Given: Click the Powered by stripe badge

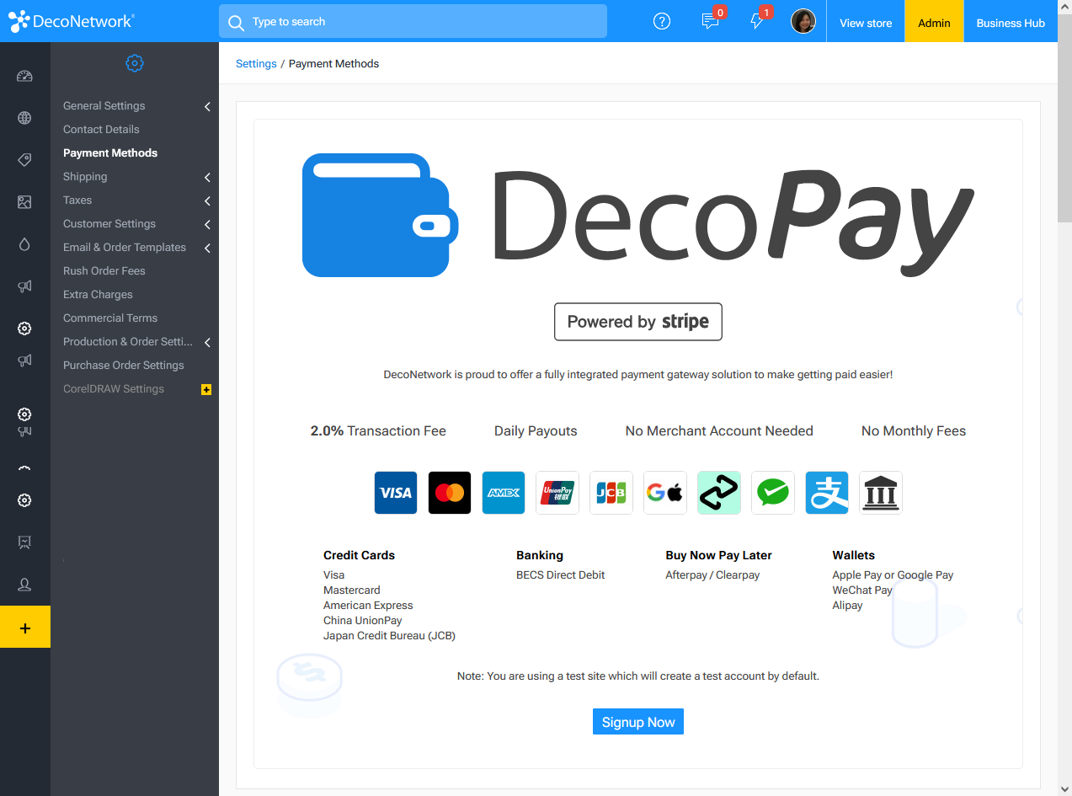Looking at the screenshot, I should coord(638,322).
